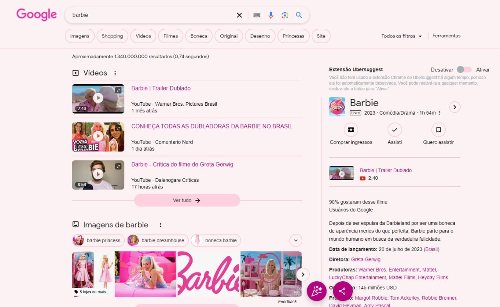Image resolution: width=500 pixels, height=307 pixels.
Task: Select the Desenho filter chip
Action: pyautogui.click(x=260, y=36)
